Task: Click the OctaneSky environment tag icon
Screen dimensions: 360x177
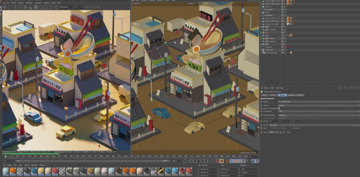Action: (288, 50)
